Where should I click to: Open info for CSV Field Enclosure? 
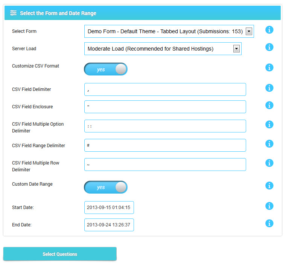(269, 105)
